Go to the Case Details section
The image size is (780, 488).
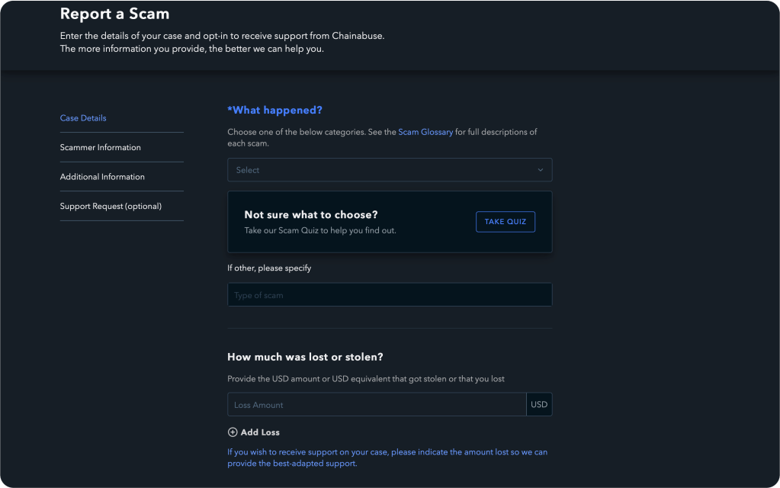[83, 118]
